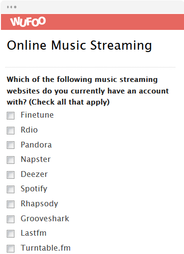
Task: Click the streaming websites question text
Action: (88, 91)
